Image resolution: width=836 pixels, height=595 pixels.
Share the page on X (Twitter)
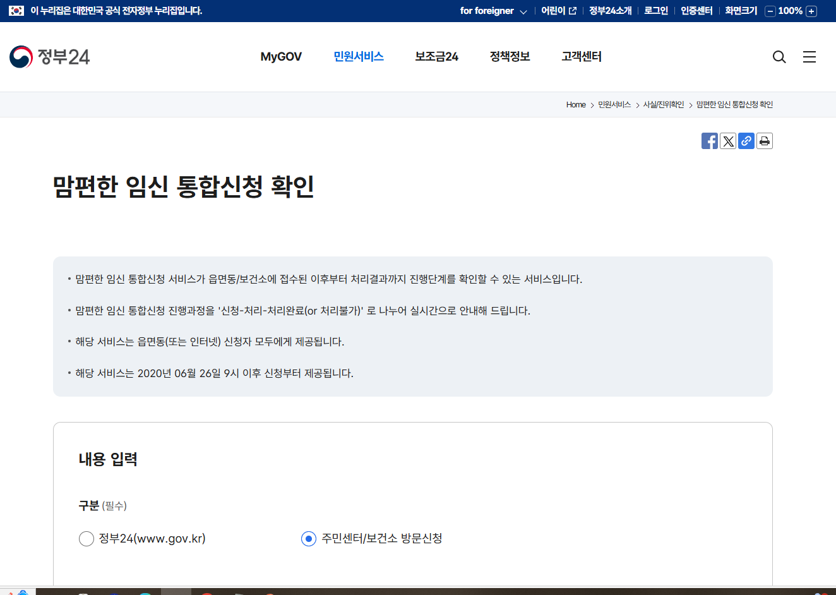tap(727, 141)
